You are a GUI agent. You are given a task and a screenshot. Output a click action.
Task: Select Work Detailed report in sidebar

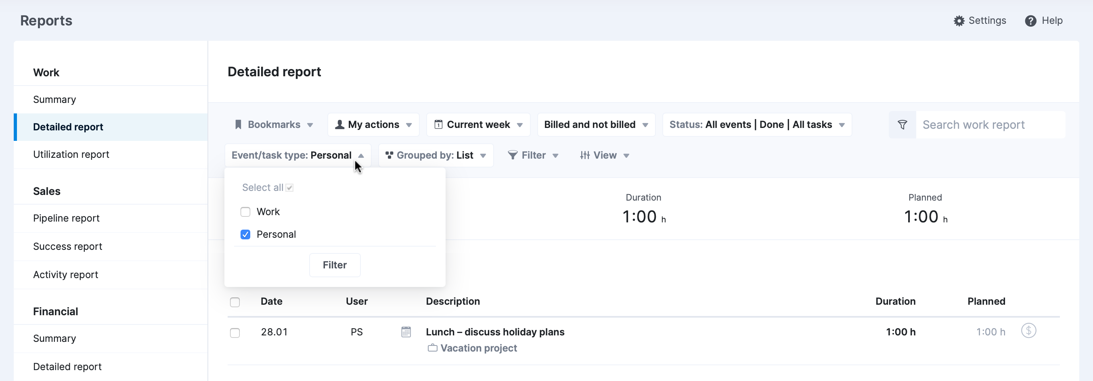(110, 127)
